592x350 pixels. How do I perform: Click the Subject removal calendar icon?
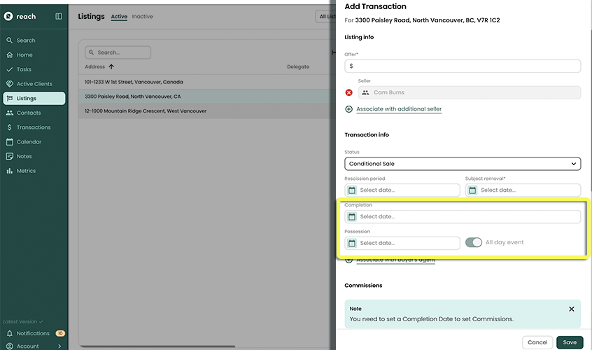(x=472, y=190)
